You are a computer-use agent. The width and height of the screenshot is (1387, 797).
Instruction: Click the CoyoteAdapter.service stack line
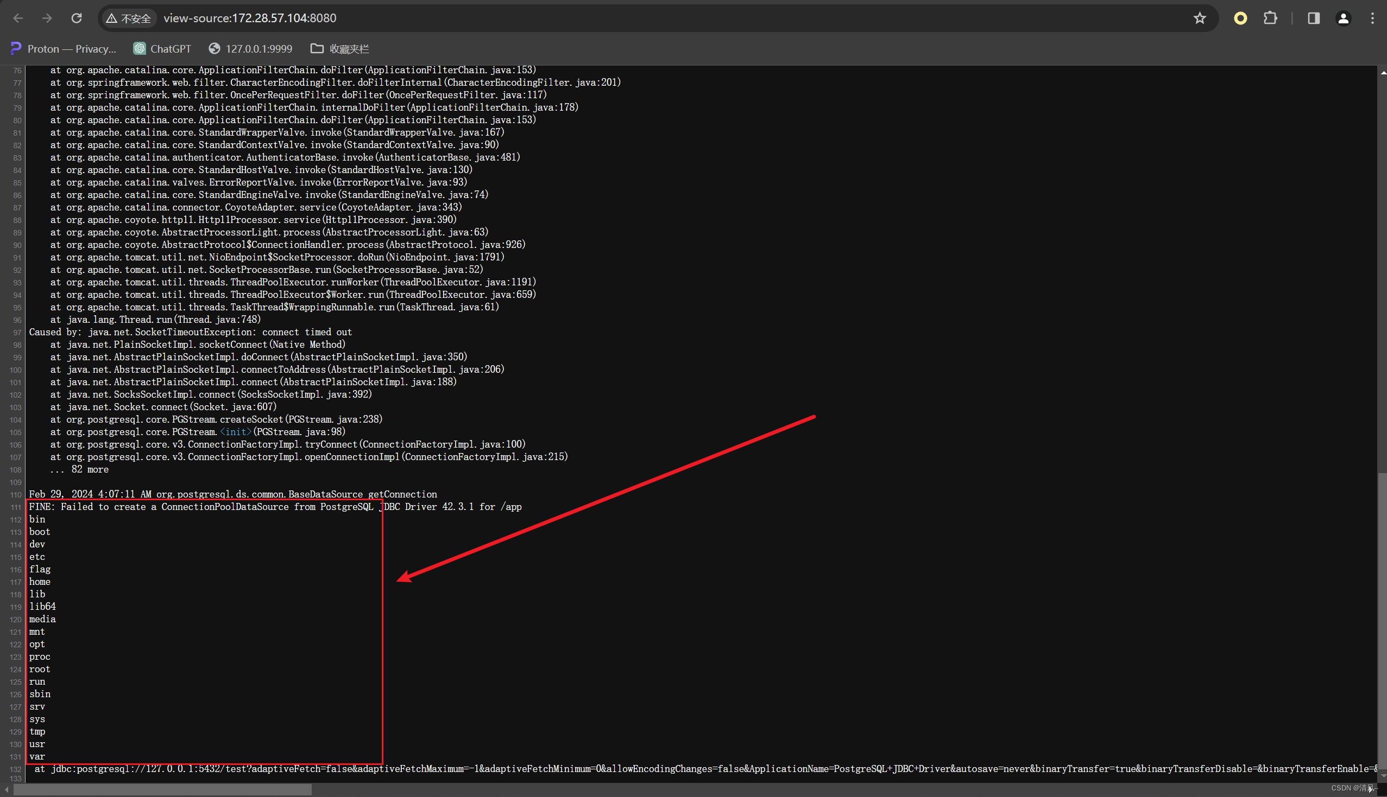pos(256,207)
